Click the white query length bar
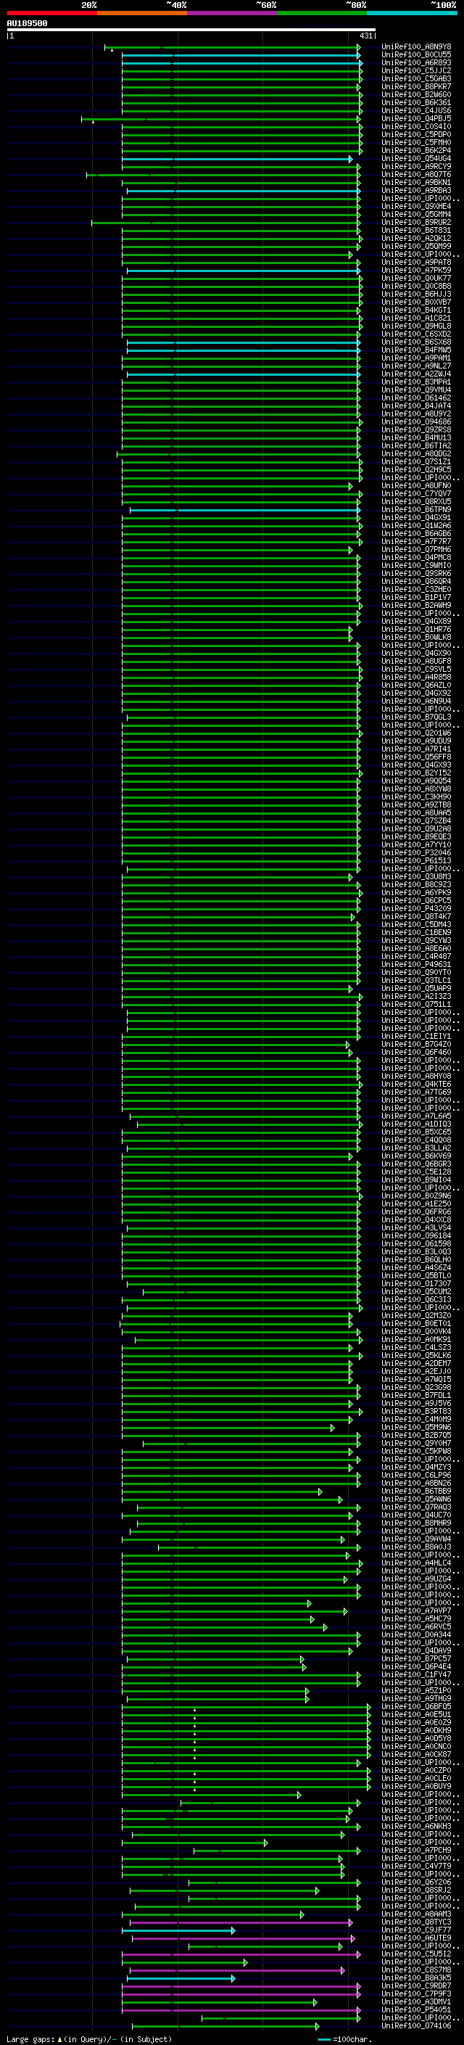The width and height of the screenshot is (464, 2045). [191, 29]
